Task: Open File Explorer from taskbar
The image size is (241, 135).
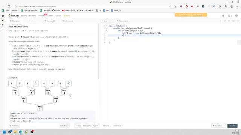Action: point(15,132)
